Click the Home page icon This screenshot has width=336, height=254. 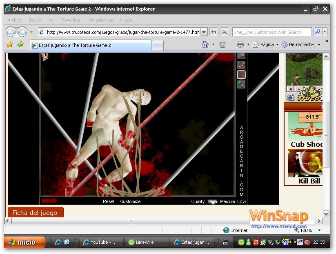coord(205,44)
